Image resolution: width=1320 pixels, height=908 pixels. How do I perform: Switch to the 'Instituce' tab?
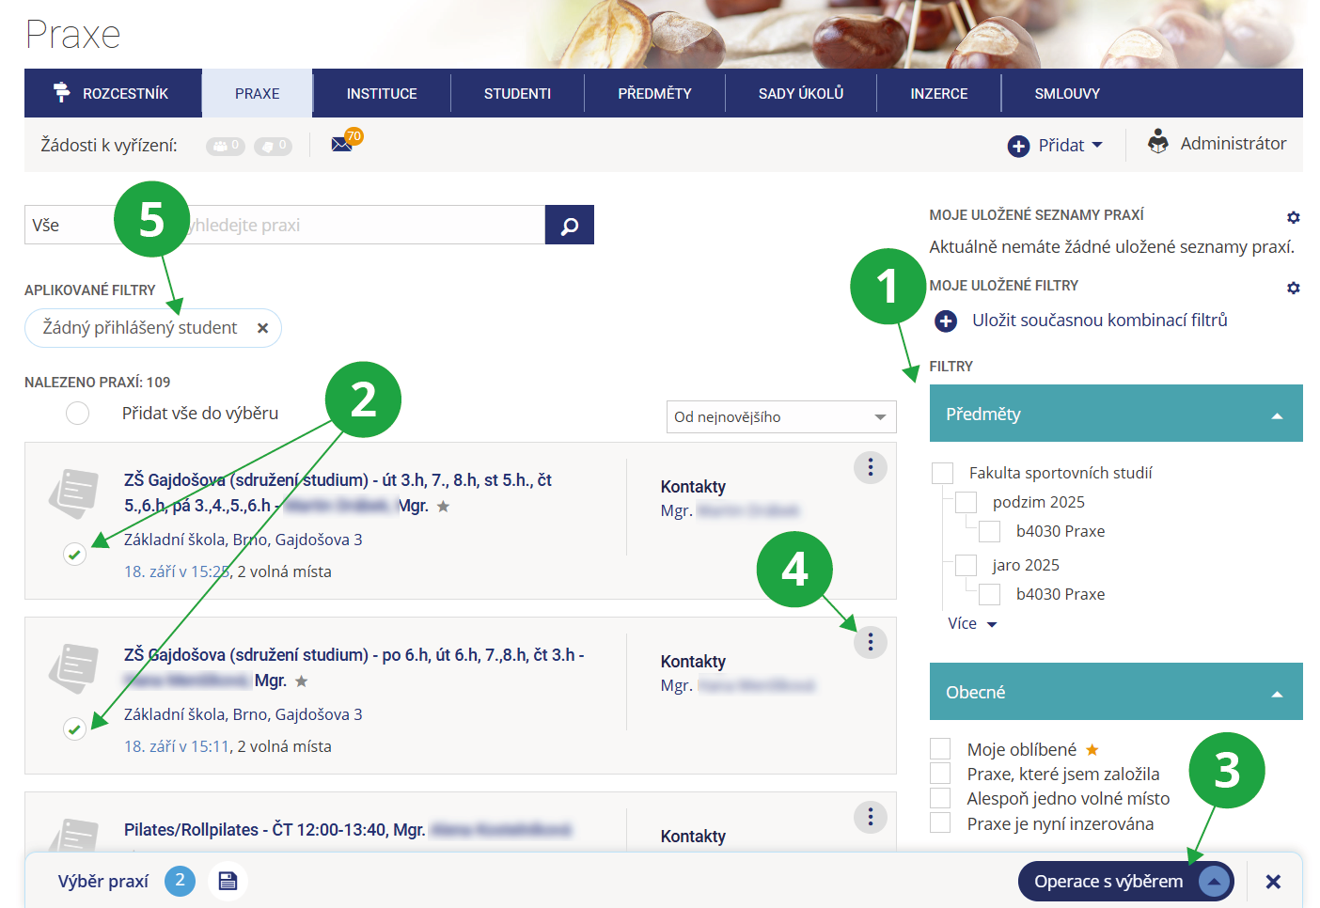[381, 94]
